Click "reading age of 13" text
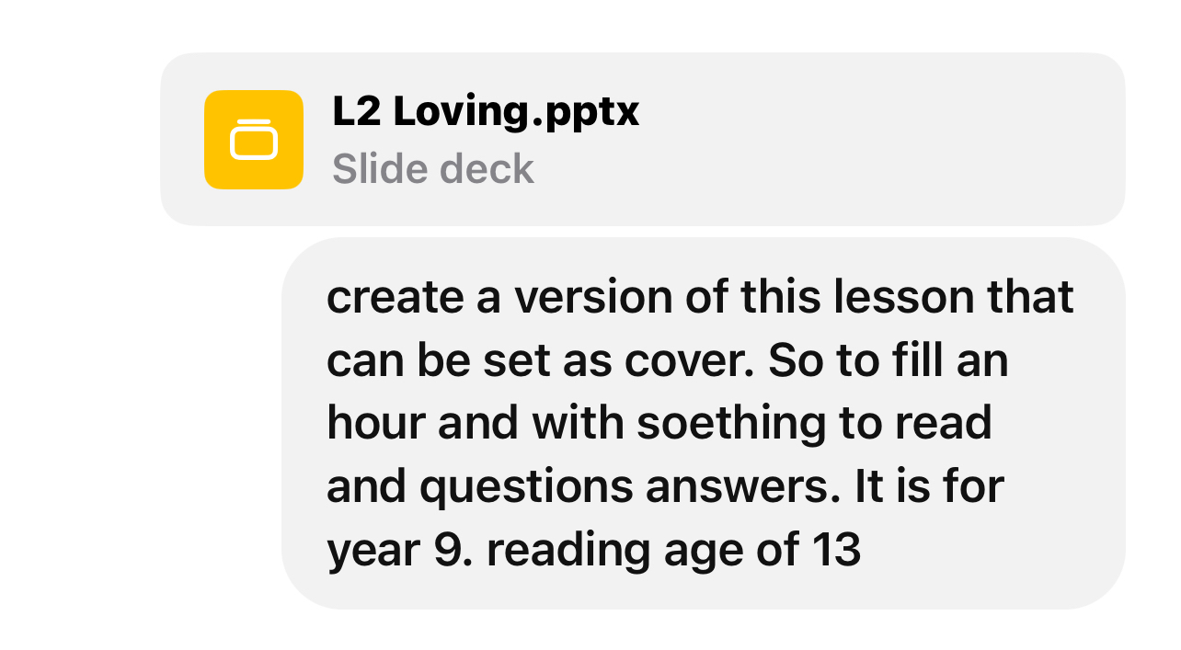The height and width of the screenshot is (650, 1181). tap(673, 550)
